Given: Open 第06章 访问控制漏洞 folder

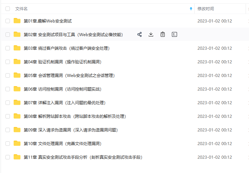Looking at the screenshot, I should [x=62, y=89].
